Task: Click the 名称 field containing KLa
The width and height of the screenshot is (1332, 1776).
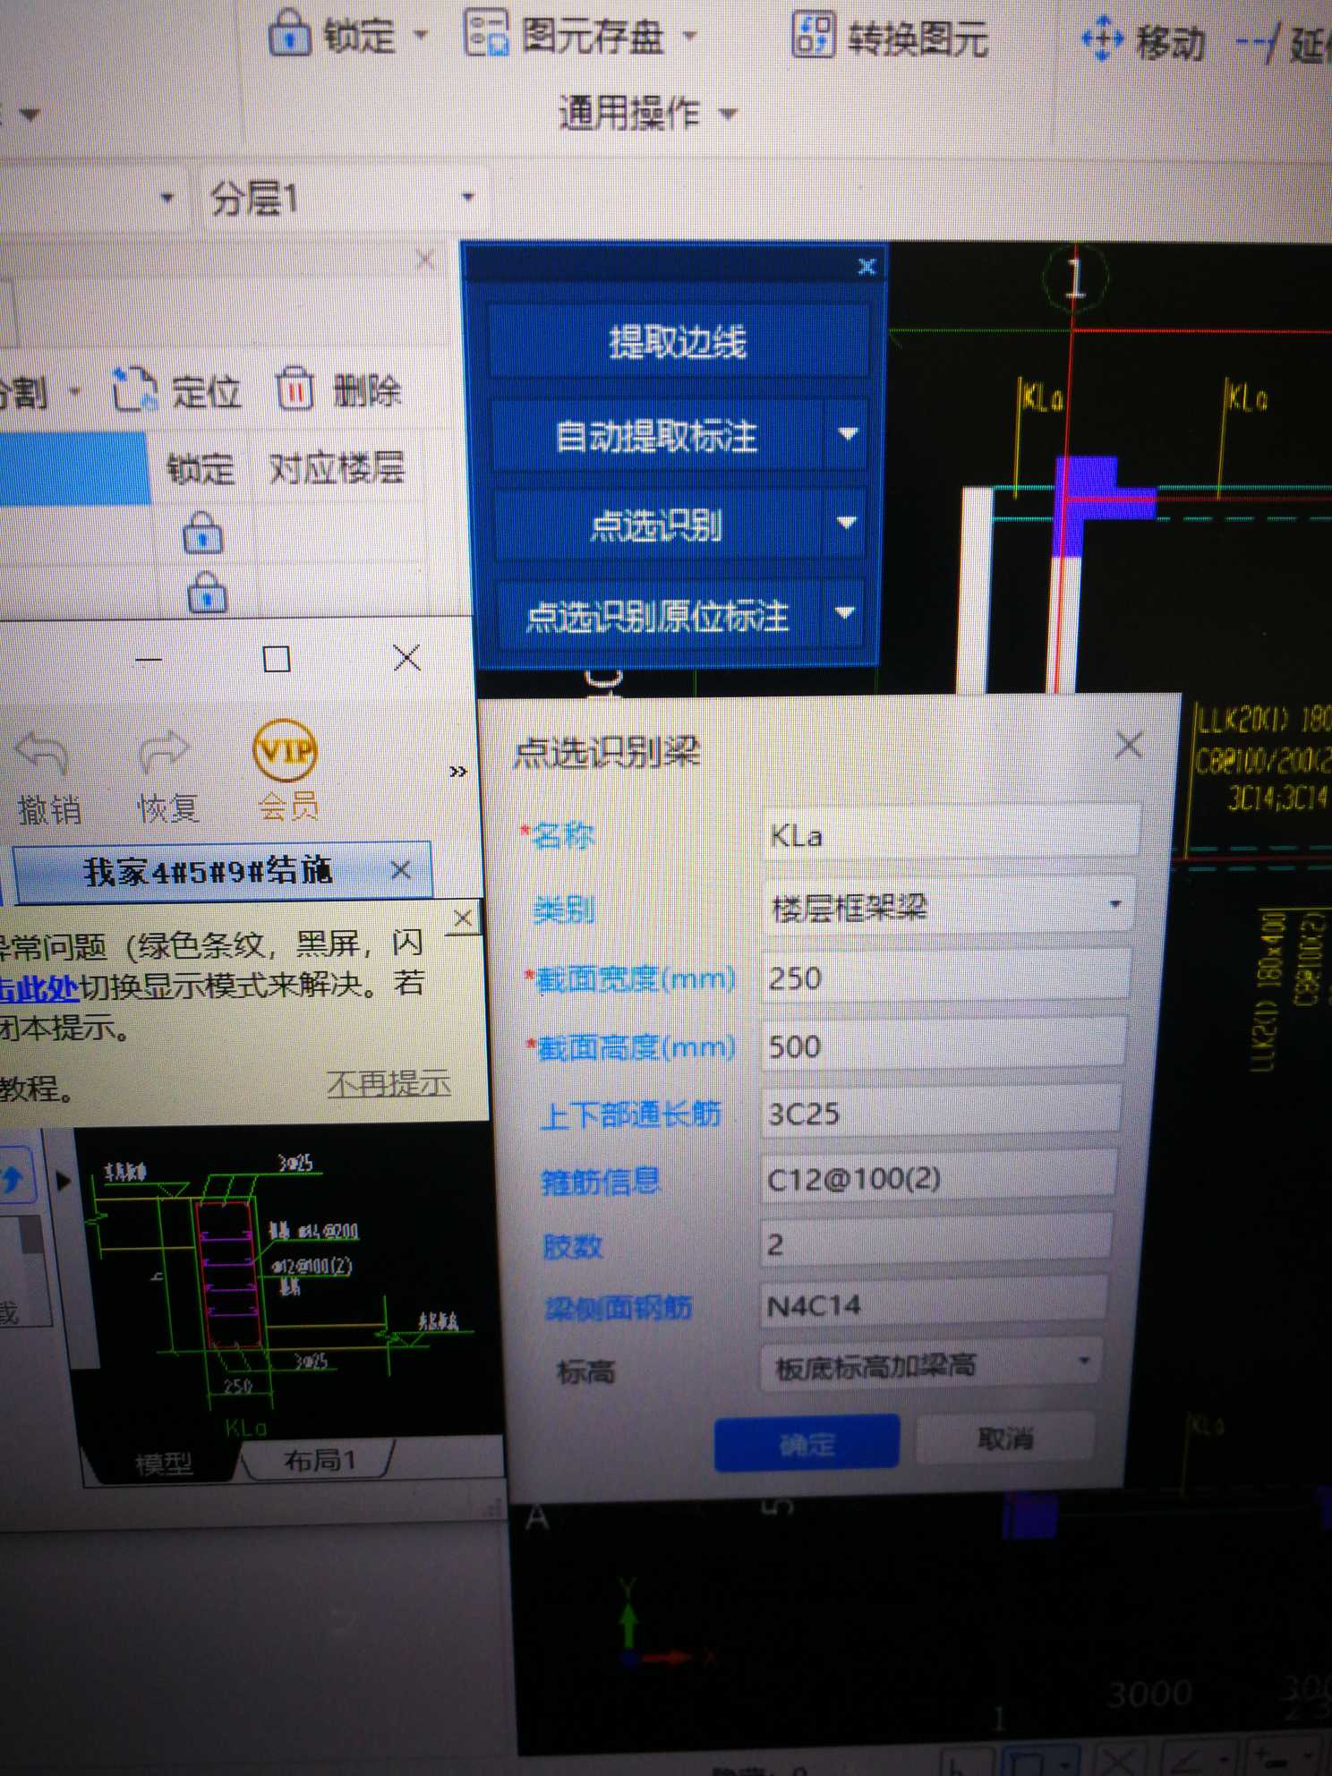Action: coord(952,834)
